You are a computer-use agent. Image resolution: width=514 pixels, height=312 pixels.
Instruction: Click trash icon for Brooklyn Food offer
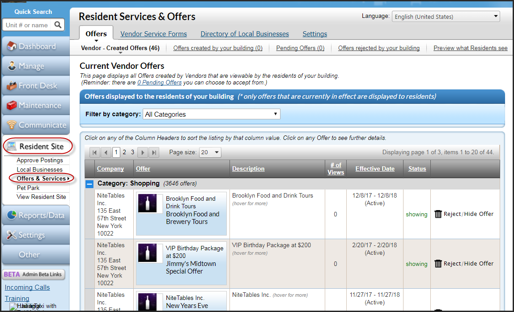click(x=438, y=214)
